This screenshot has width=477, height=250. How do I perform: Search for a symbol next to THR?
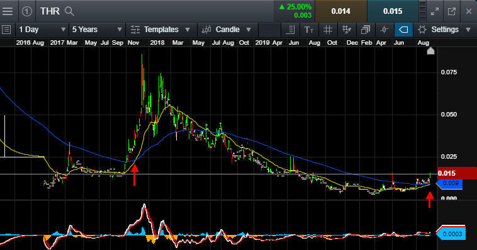click(x=69, y=11)
